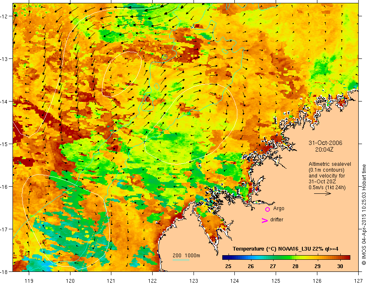Click the cyan 200 1000m isobath legend line
Viewport: 367px width, 284px height.
coord(181,260)
